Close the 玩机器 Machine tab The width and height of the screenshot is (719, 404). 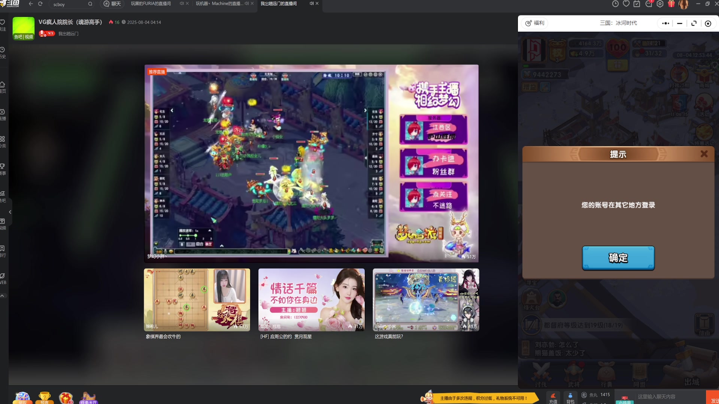coord(252,4)
